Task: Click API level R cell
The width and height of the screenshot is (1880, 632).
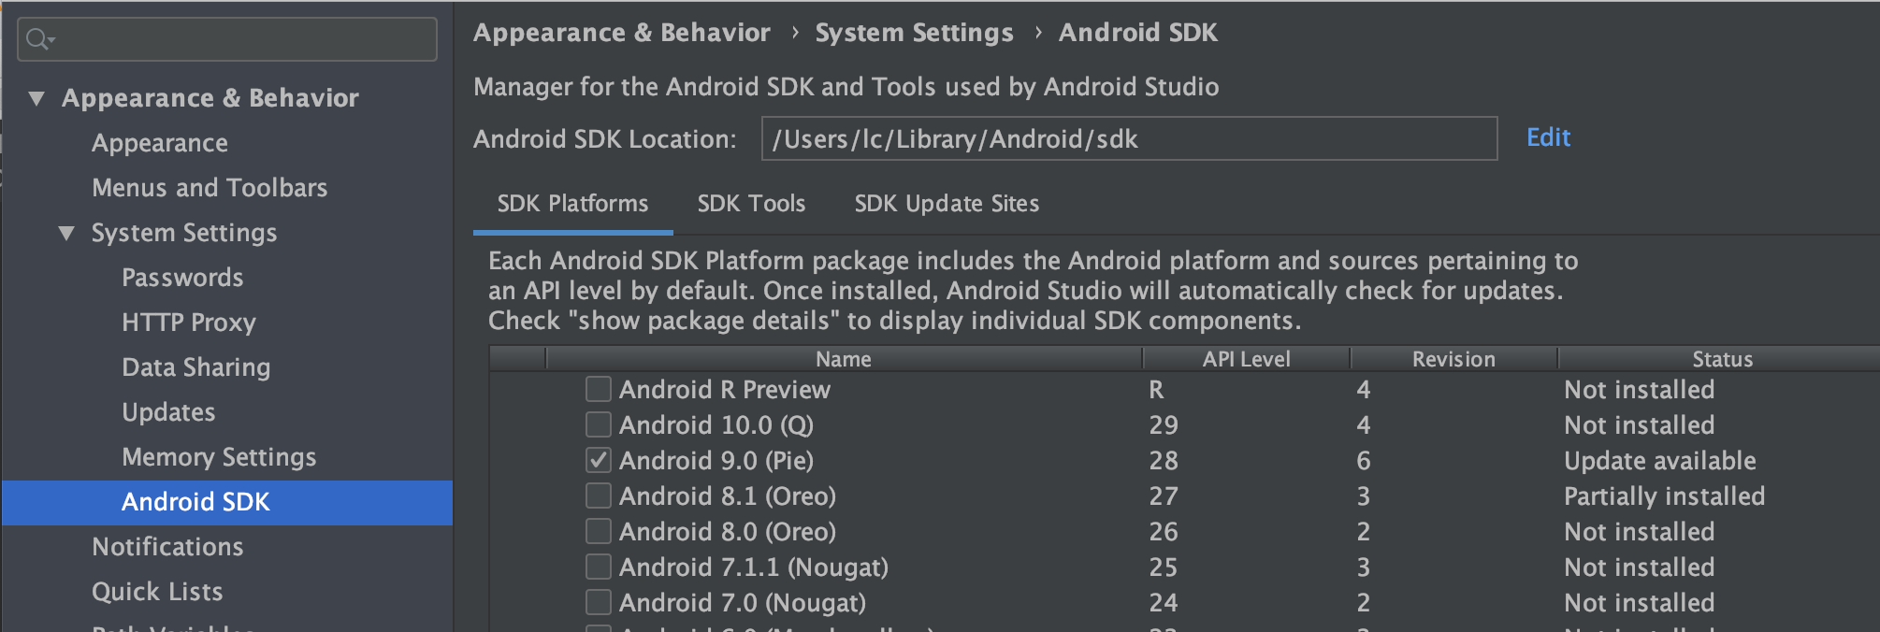Action: pyautogui.click(x=1157, y=390)
